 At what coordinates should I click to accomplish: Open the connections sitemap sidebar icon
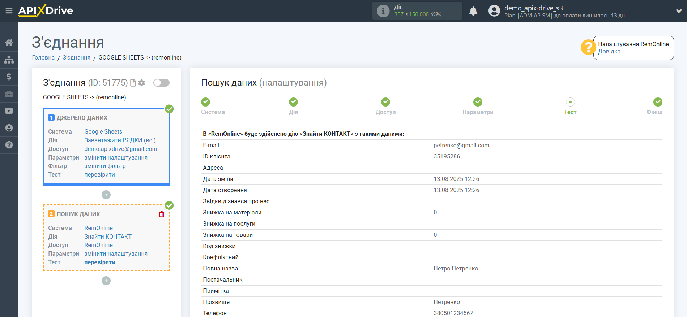pyautogui.click(x=9, y=60)
